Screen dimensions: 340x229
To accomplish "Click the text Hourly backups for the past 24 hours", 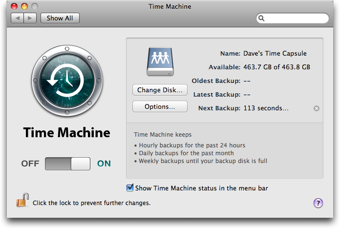I will (x=192, y=145).
